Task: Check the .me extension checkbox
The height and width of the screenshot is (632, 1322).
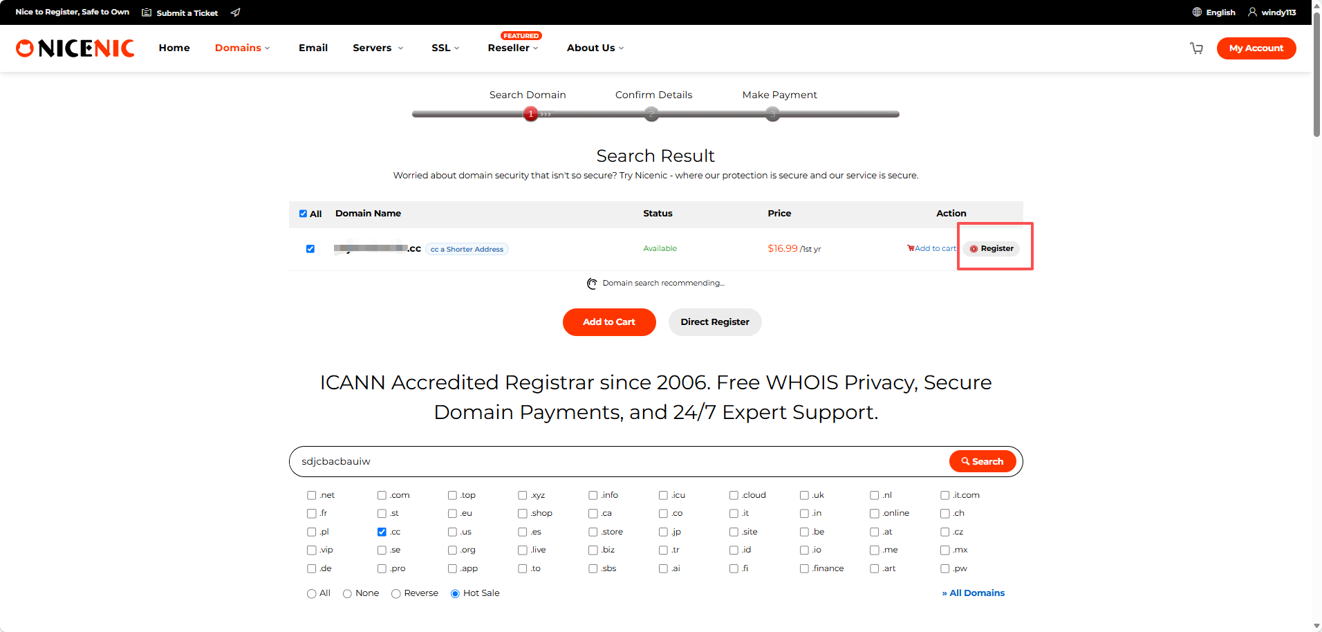Action: [x=875, y=550]
